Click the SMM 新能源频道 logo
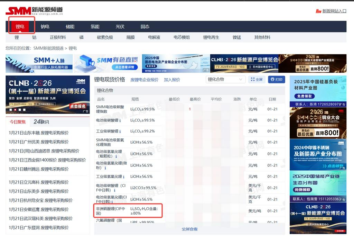The width and height of the screenshot is (354, 236). (x=34, y=11)
